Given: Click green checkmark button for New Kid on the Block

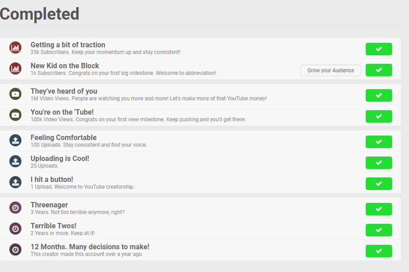Looking at the screenshot, I should [379, 70].
